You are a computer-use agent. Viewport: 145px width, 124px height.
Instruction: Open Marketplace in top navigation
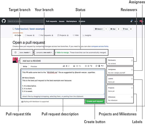click(72, 21)
